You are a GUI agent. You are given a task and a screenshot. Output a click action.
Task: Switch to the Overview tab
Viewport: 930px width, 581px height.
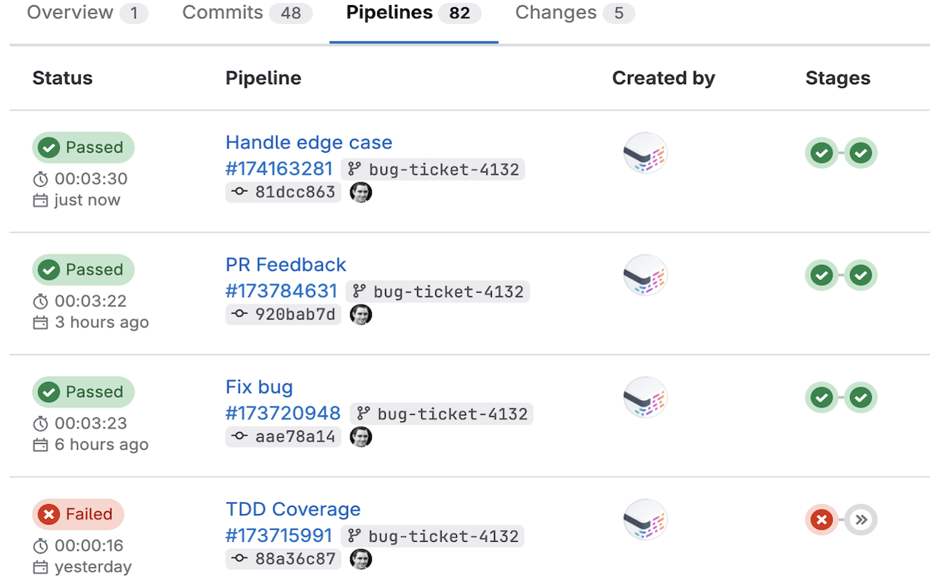point(87,13)
